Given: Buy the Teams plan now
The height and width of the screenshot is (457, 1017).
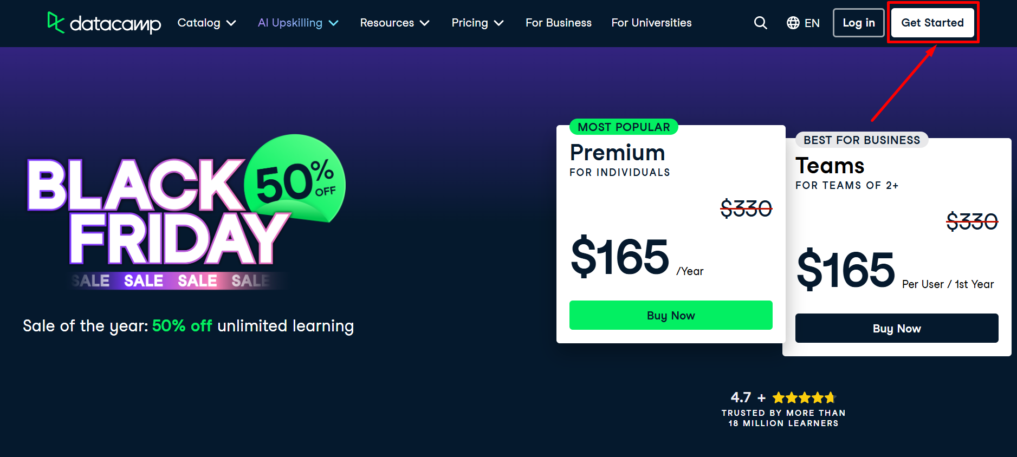Looking at the screenshot, I should (x=896, y=328).
